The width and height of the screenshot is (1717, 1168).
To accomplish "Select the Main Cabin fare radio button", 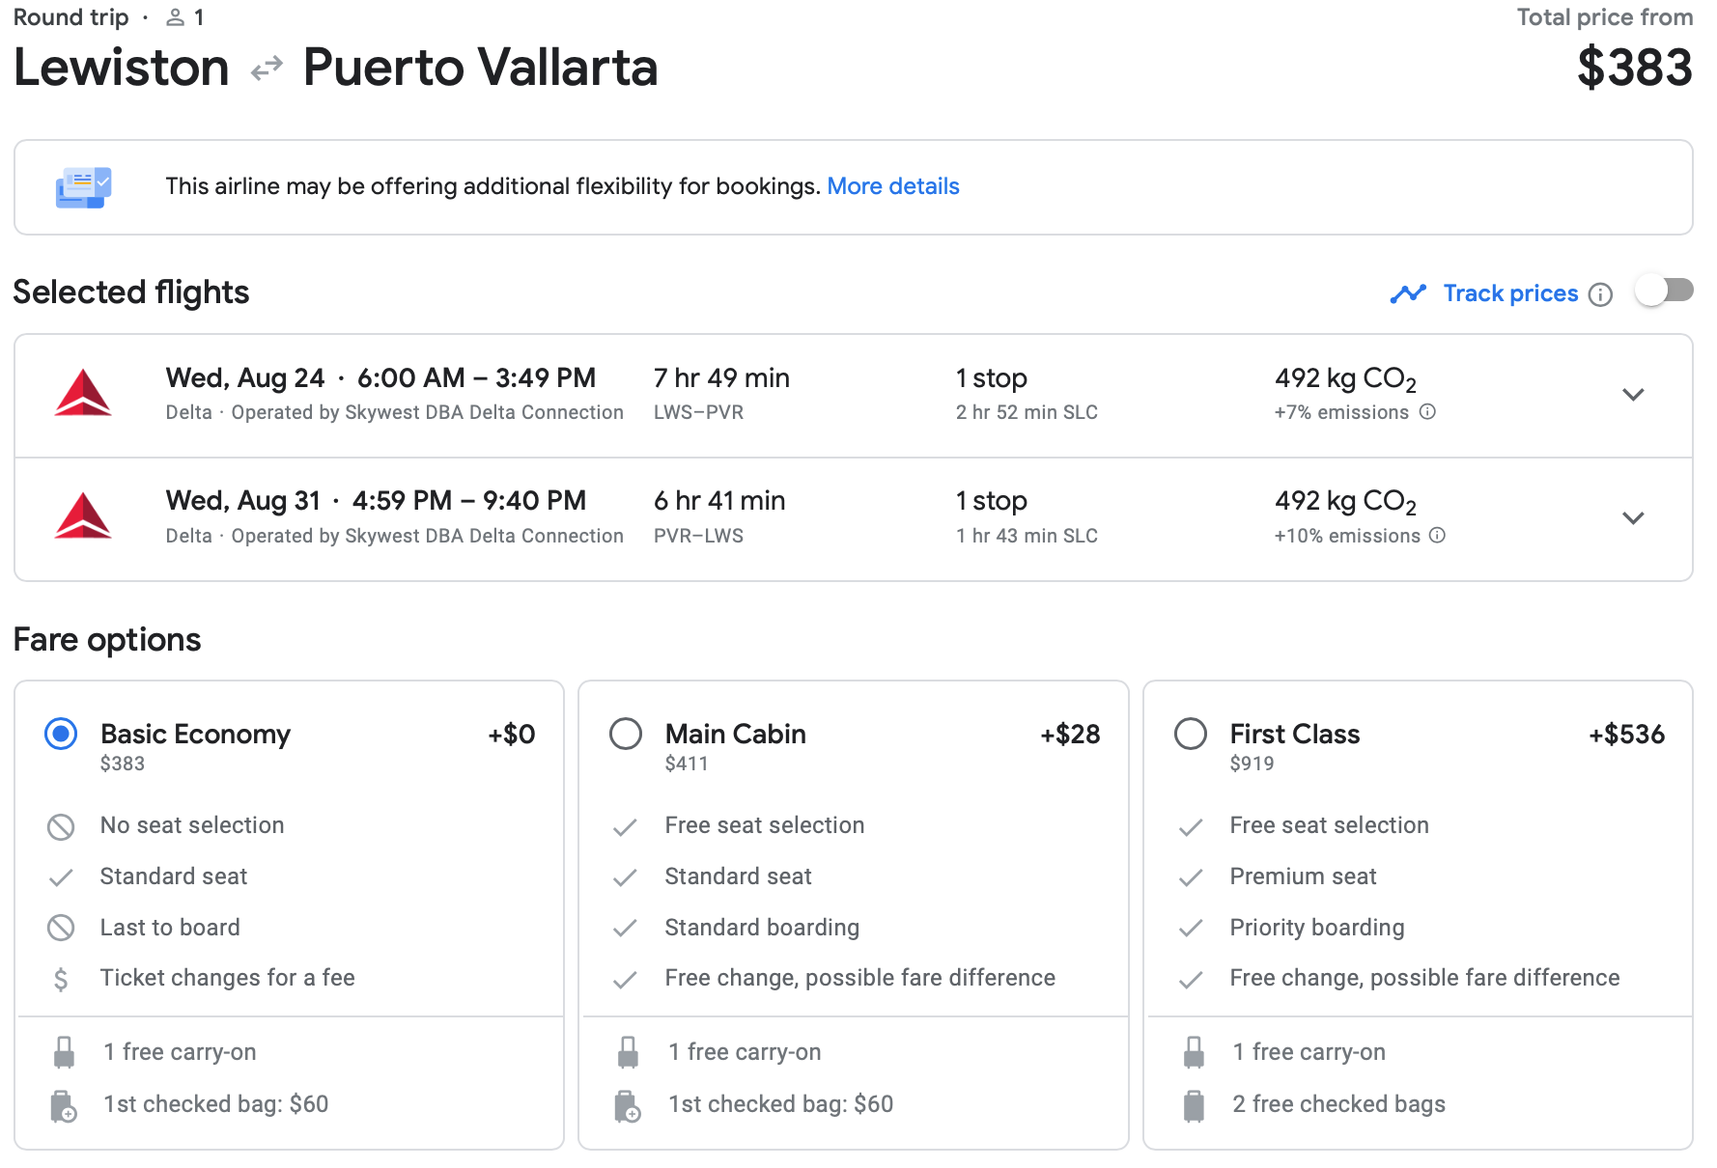I will [626, 735].
